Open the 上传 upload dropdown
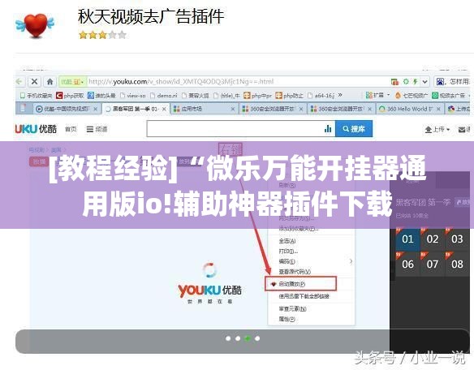The height and width of the screenshot is (370, 474). (437, 129)
